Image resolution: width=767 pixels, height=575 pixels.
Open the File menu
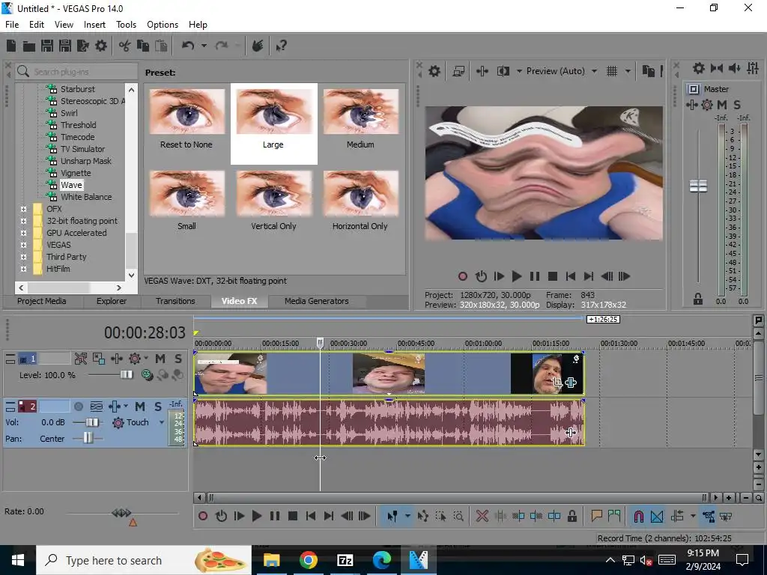click(x=12, y=25)
